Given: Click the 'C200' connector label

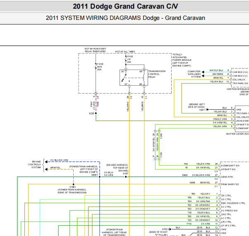Looking at the screenshot, I should click(161, 136).
